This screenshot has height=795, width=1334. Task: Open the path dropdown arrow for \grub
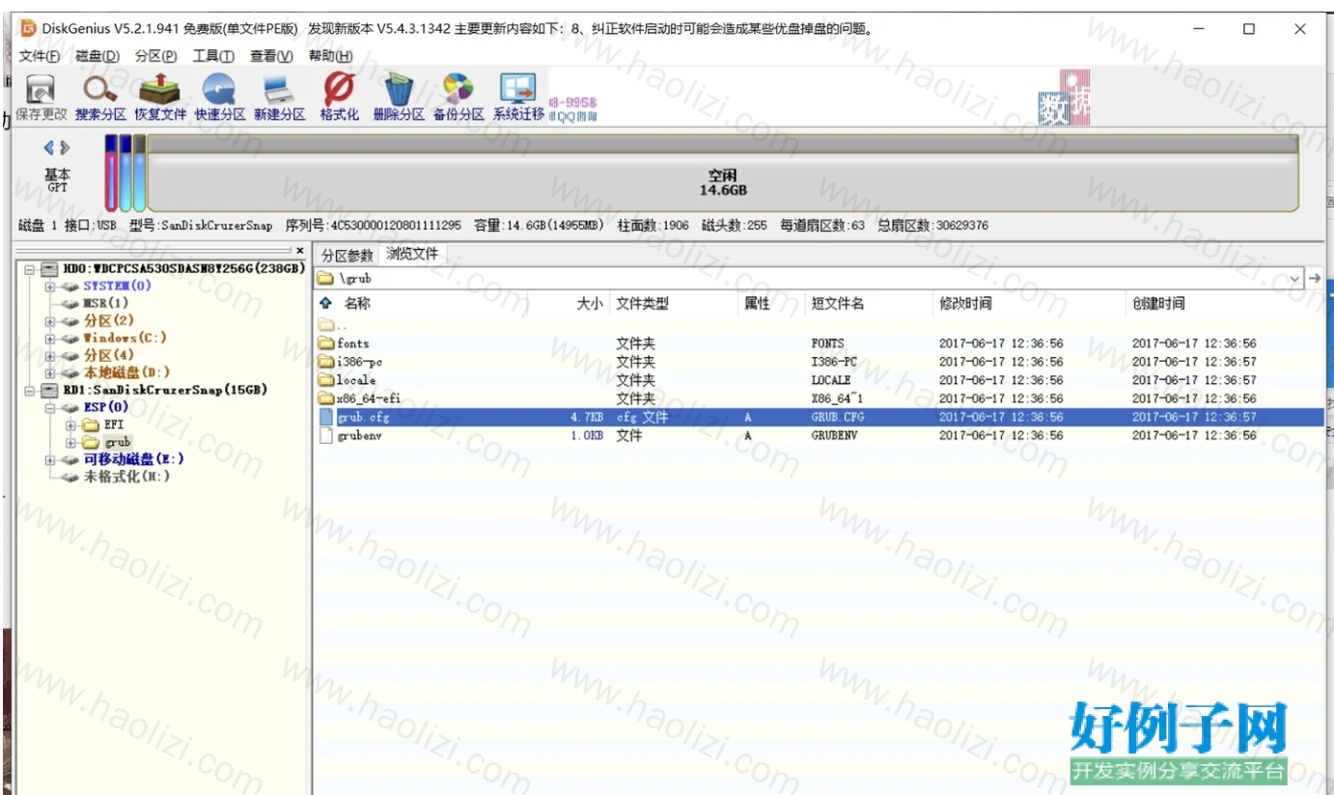point(1295,279)
